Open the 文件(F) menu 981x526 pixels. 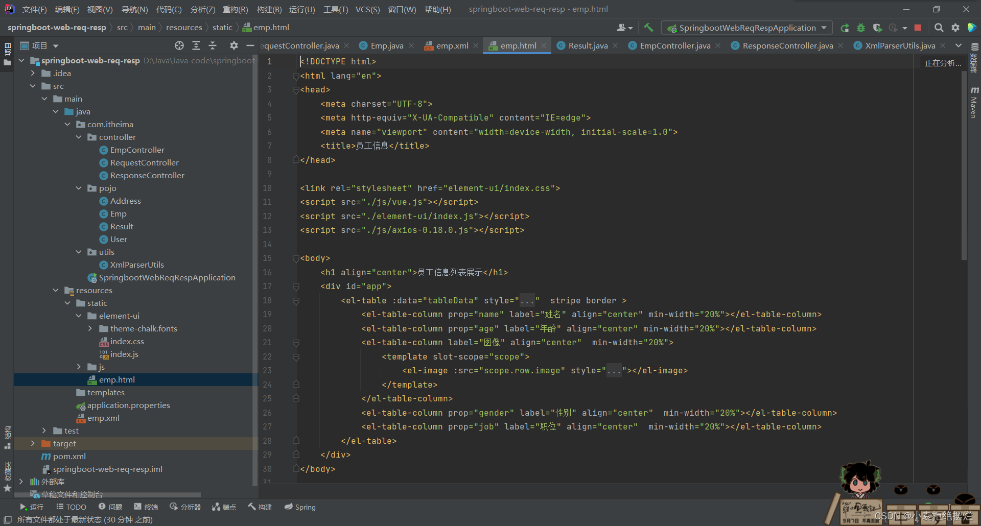click(34, 10)
